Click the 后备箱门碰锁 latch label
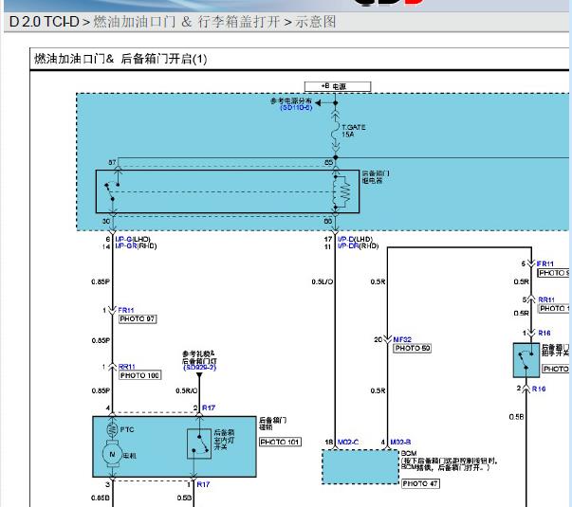 click(x=272, y=424)
